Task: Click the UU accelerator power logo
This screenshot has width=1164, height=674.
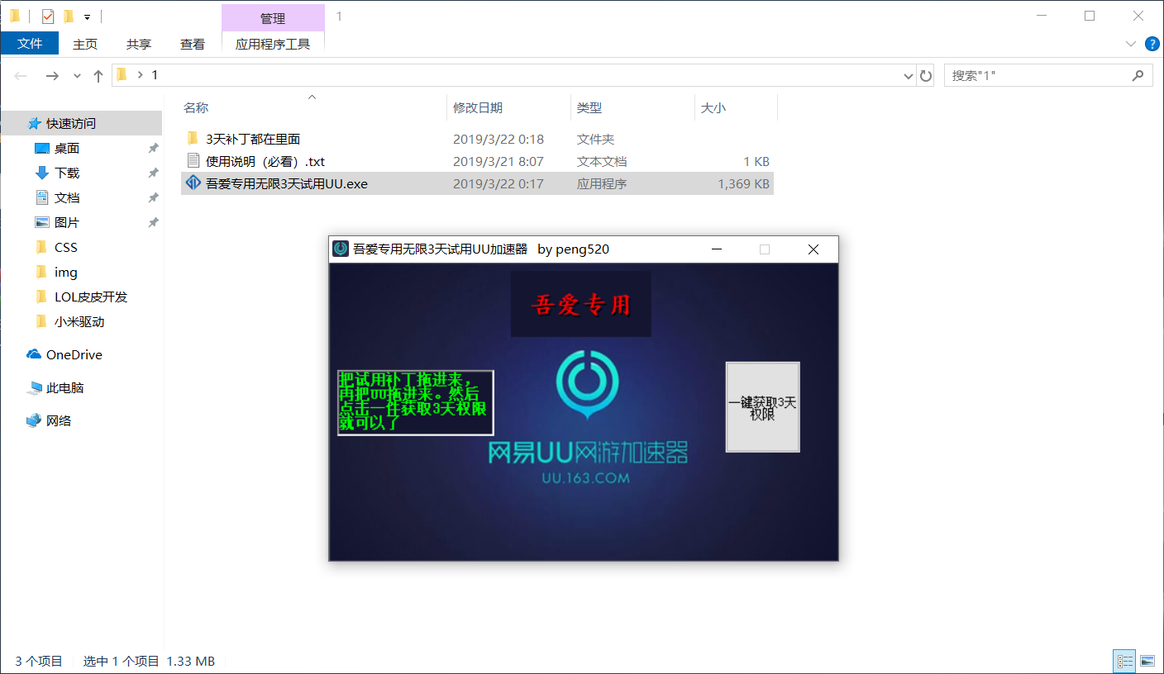Action: pos(587,387)
